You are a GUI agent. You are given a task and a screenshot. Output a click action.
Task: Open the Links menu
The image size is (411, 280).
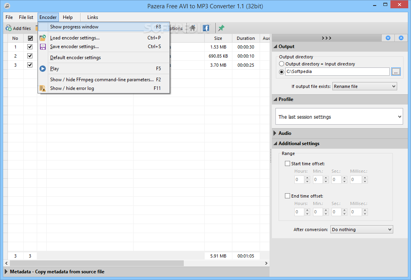click(92, 17)
